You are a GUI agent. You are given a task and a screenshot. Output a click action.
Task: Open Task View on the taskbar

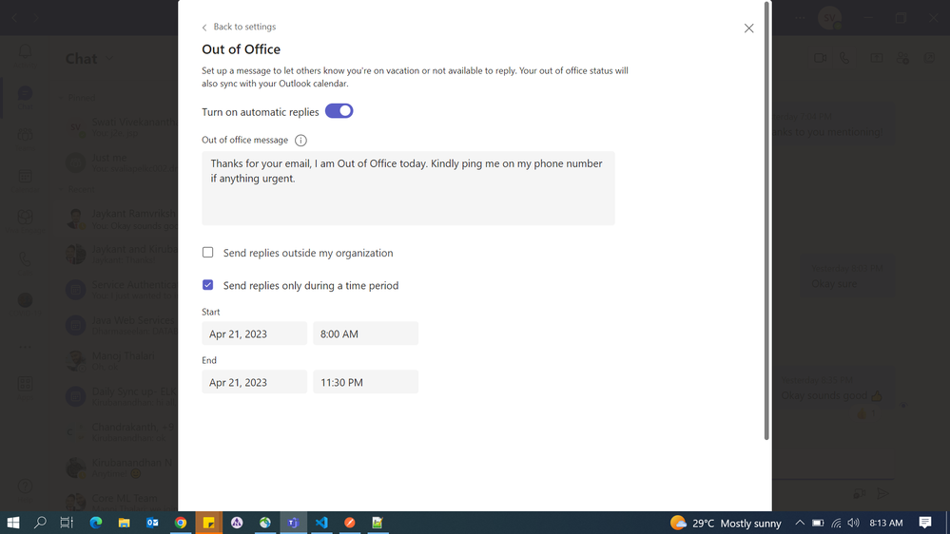pos(67,523)
